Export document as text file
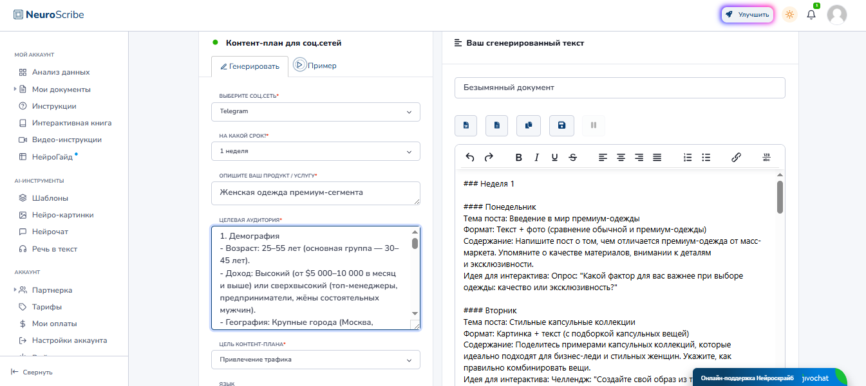 point(496,125)
